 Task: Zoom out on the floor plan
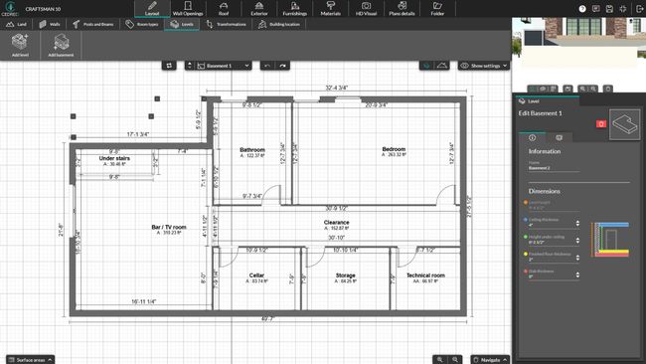(455, 359)
